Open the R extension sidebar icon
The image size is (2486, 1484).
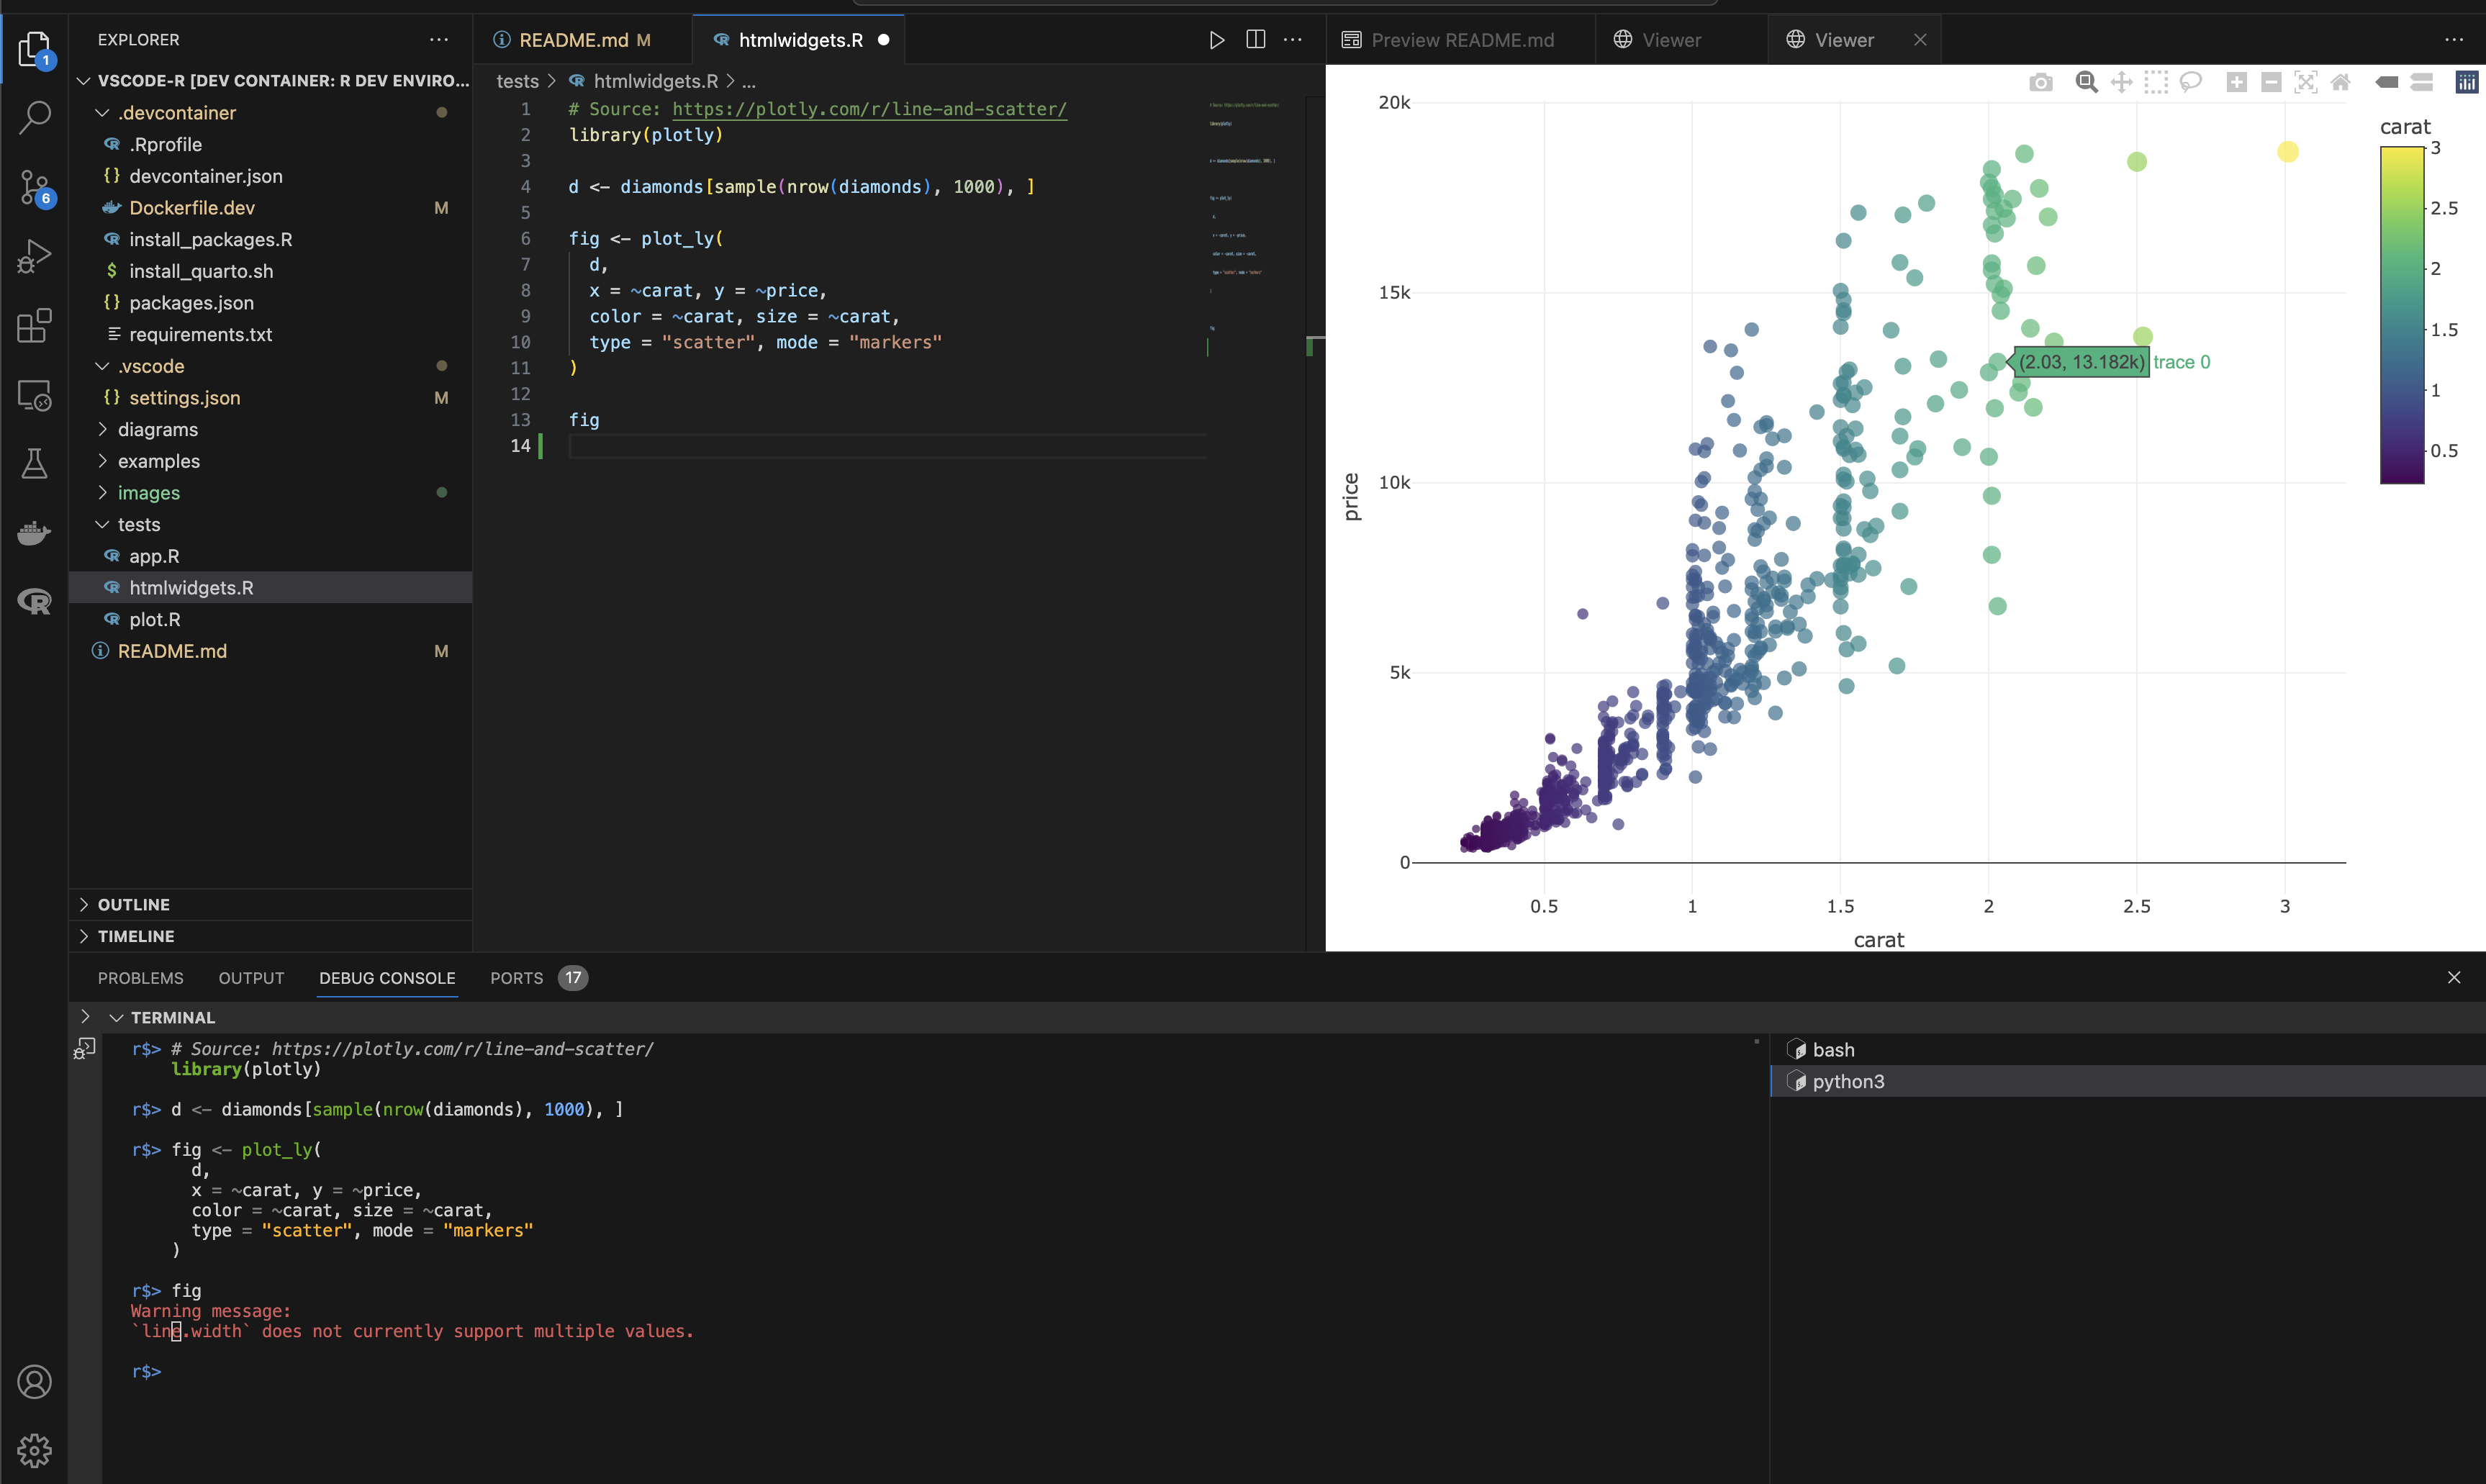coord(34,601)
